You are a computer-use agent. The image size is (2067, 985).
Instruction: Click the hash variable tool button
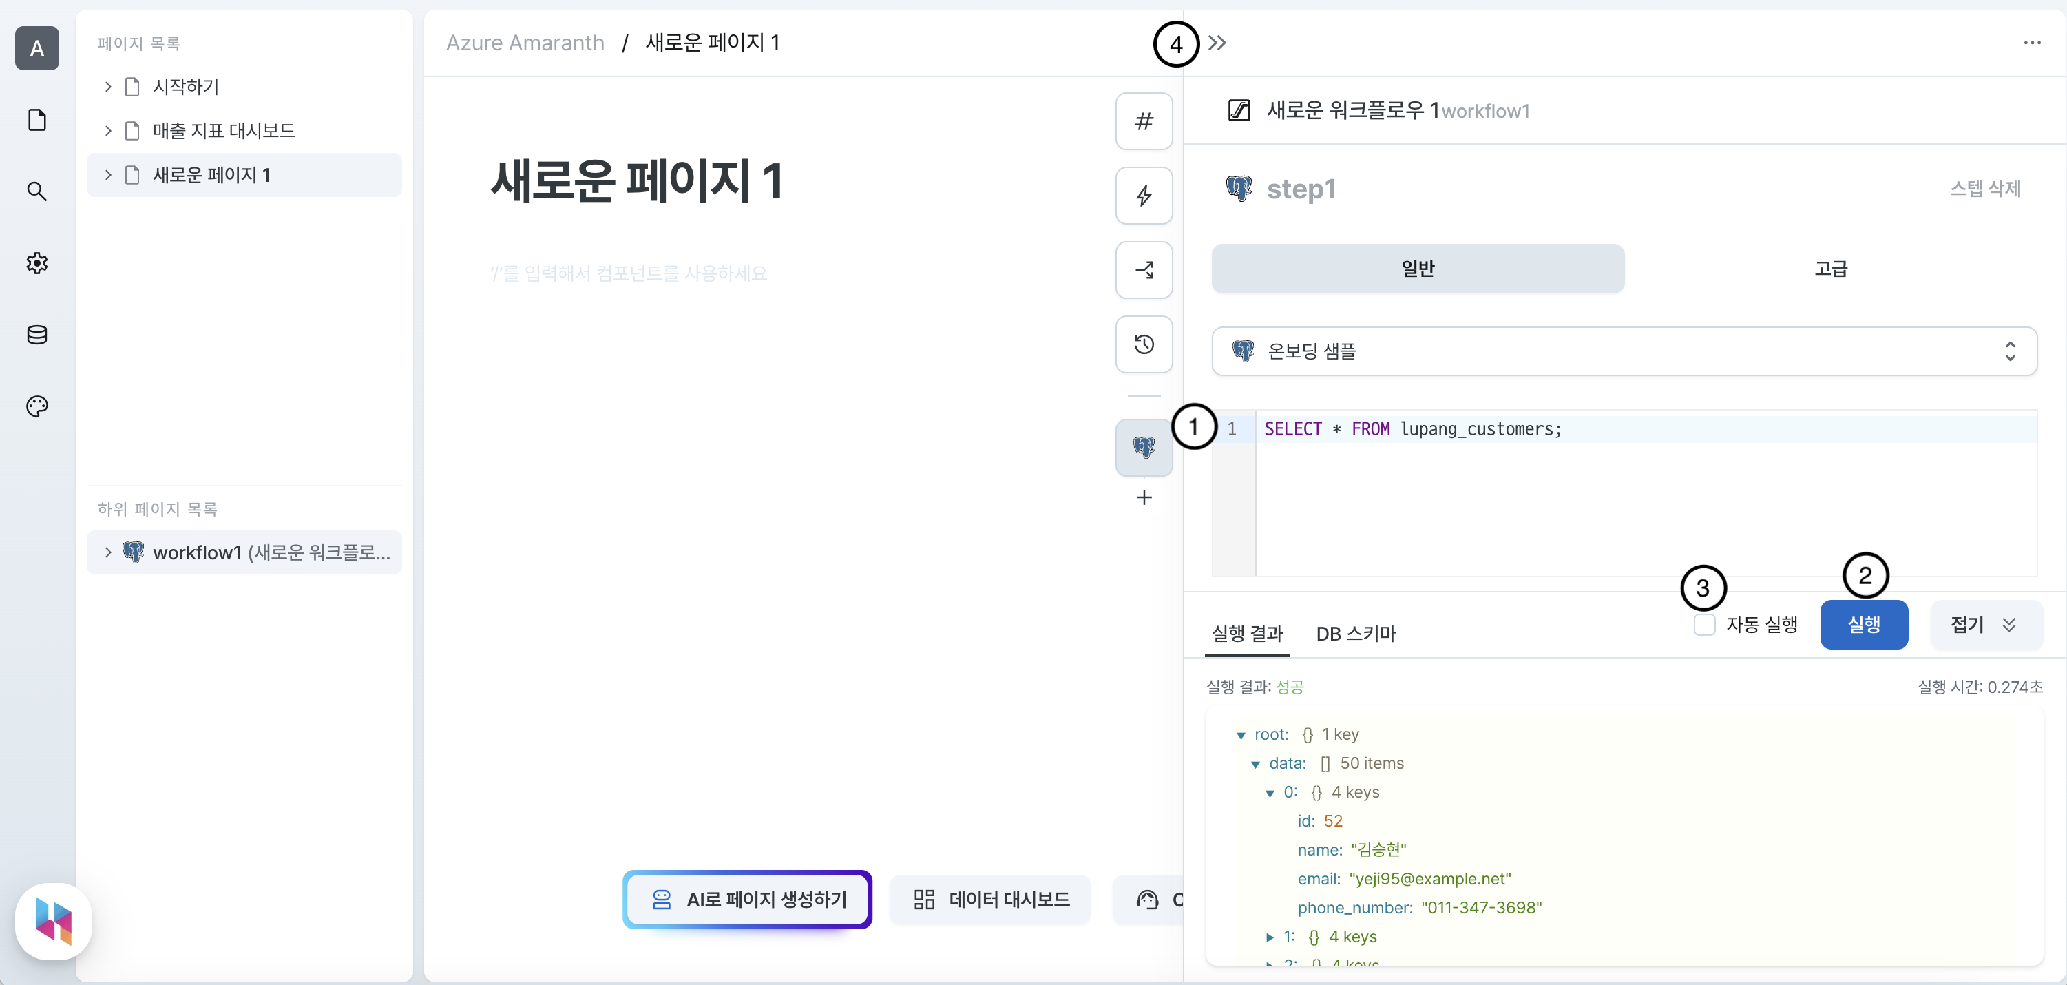[1144, 121]
